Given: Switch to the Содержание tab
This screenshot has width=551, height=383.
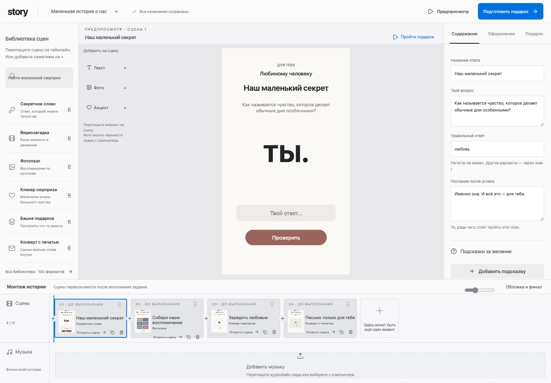Looking at the screenshot, I should 464,34.
